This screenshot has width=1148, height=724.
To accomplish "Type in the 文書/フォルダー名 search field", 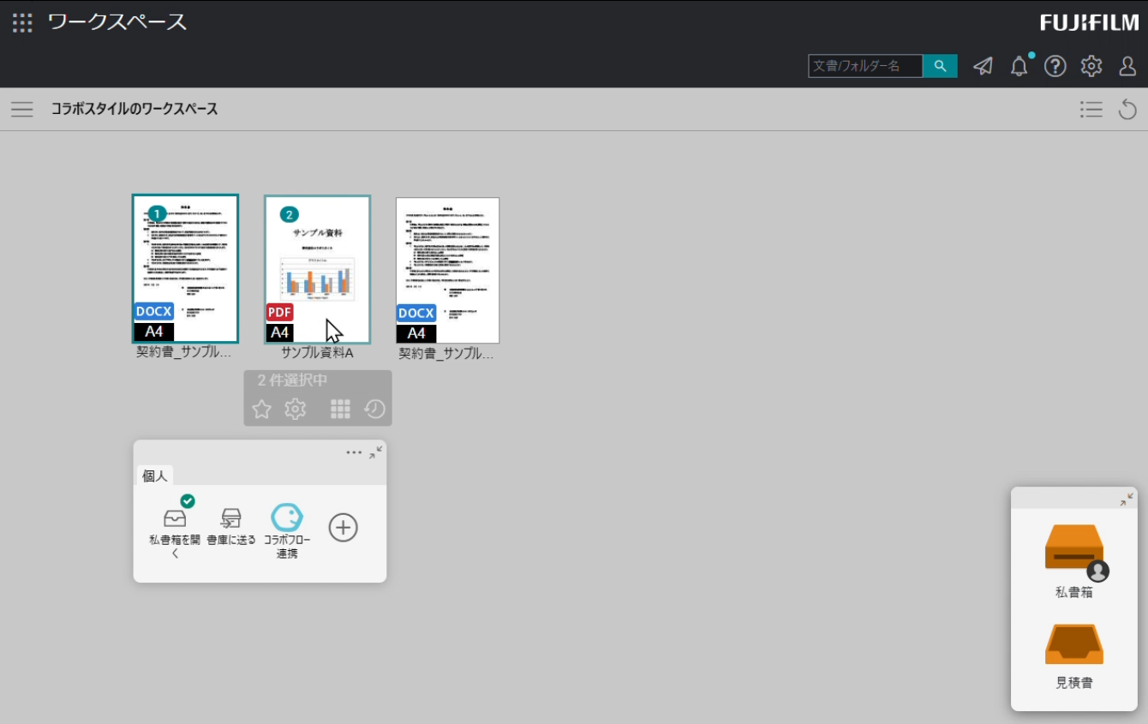I will coord(865,66).
